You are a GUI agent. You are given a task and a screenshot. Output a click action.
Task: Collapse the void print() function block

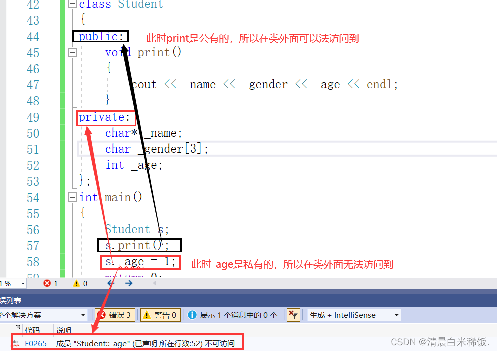click(72, 52)
